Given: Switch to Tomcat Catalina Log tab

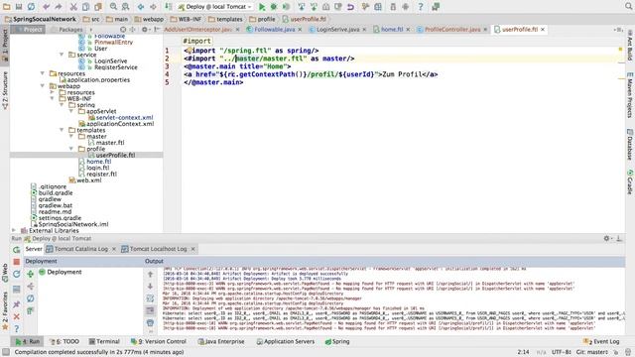Looking at the screenshot, I should 80,249.
